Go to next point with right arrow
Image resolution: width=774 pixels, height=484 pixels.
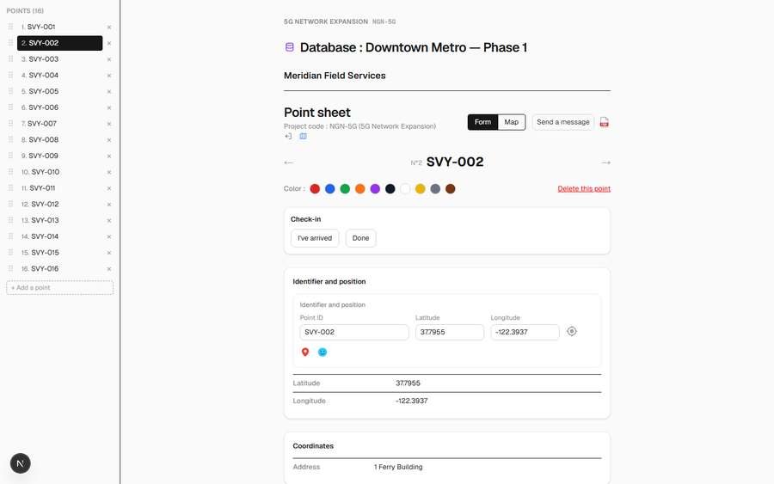click(x=605, y=162)
